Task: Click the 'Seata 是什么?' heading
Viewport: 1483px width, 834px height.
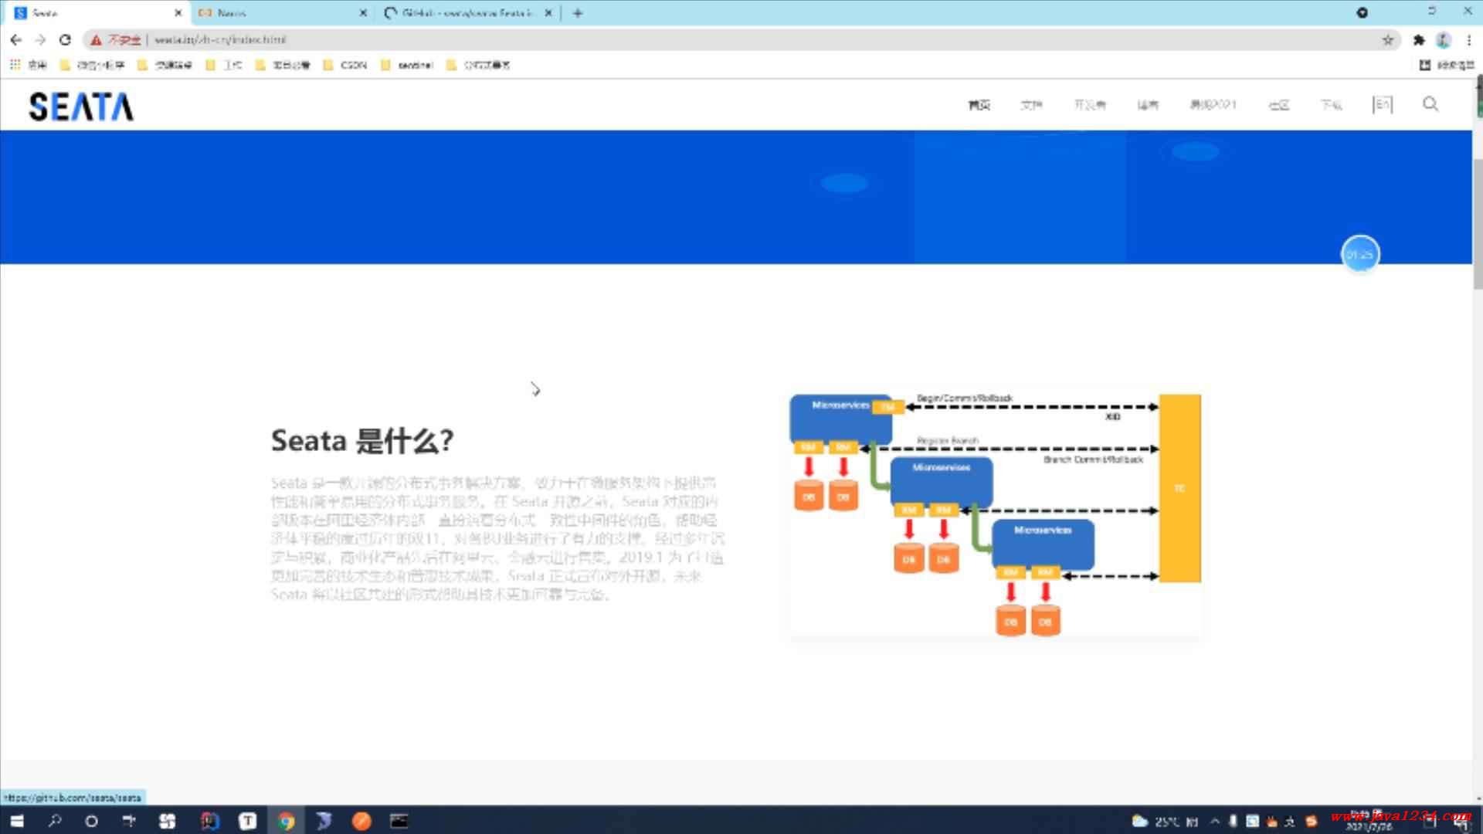Action: point(362,441)
